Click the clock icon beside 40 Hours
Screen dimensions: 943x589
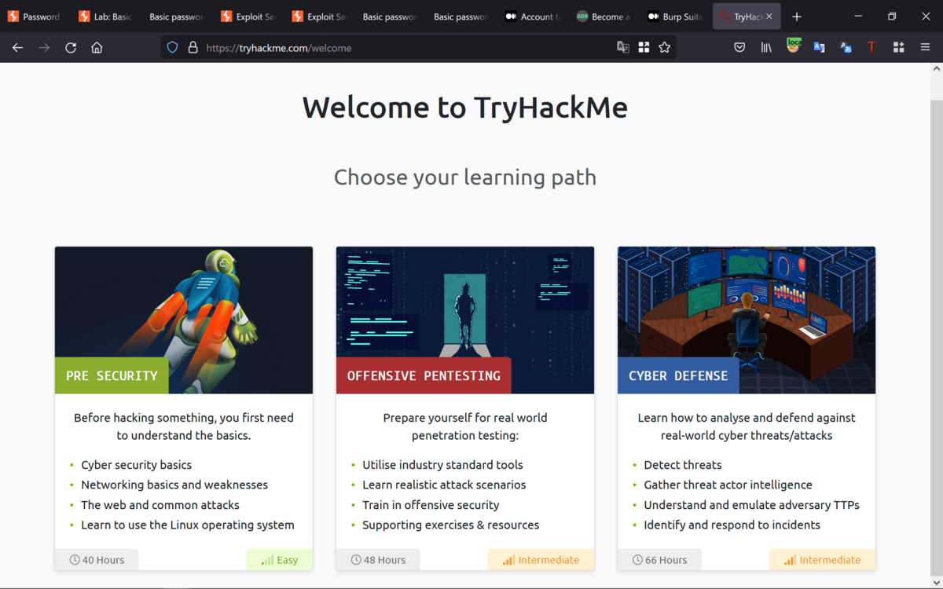coord(75,560)
